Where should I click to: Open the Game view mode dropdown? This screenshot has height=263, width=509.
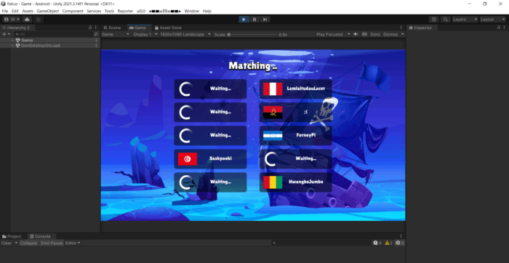116,34
